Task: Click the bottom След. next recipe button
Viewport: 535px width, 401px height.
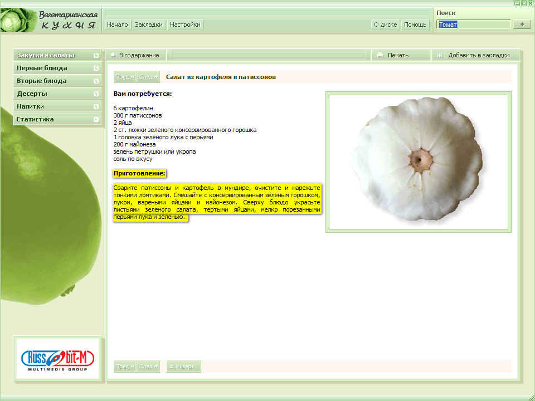Action: click(x=148, y=366)
